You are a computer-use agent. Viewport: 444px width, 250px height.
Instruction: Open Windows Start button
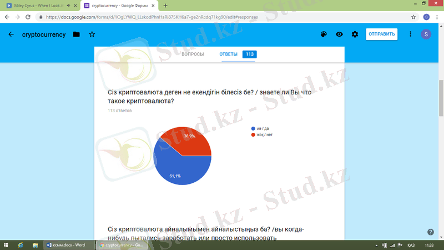6,245
